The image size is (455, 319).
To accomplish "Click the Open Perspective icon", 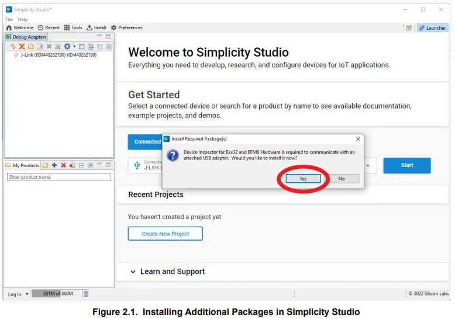I will pos(409,28).
